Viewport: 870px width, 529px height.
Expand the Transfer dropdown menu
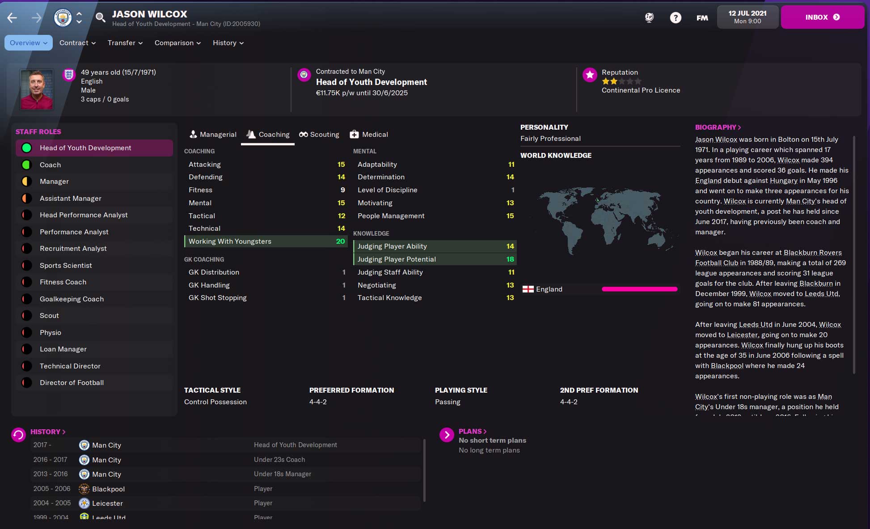point(124,42)
